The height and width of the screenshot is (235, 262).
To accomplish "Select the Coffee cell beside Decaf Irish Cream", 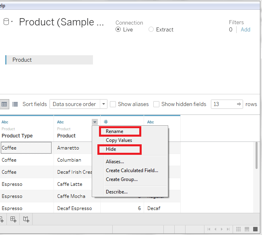I will pos(27,172).
